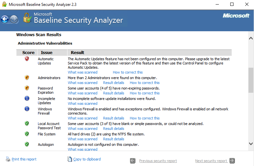The image size is (254, 166).
Task: Click the printer icon near Print this report
Action: click(x=8, y=159)
